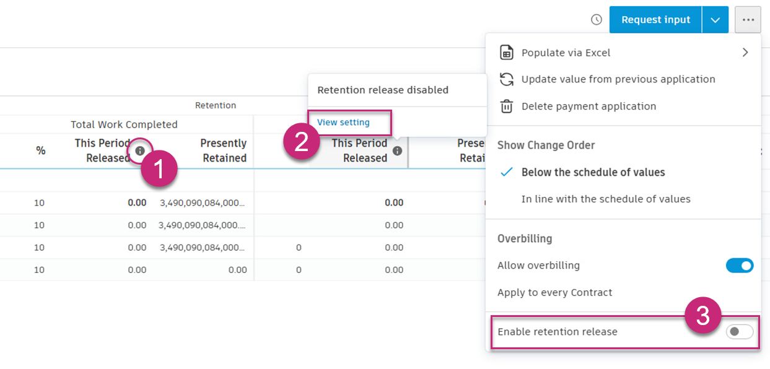Click the first 3,490,090,084,000 retained cell
Image resolution: width=770 pixels, height=369 pixels.
(x=203, y=202)
